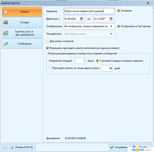Click the Название text field
154x152 pixels.
click(89, 11)
